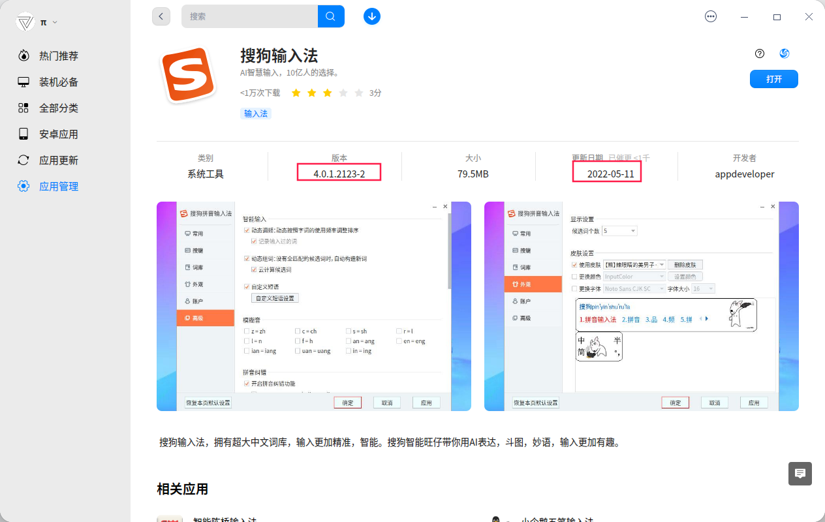
Task: Select 装机必备 in the sidebar
Action: pos(57,82)
